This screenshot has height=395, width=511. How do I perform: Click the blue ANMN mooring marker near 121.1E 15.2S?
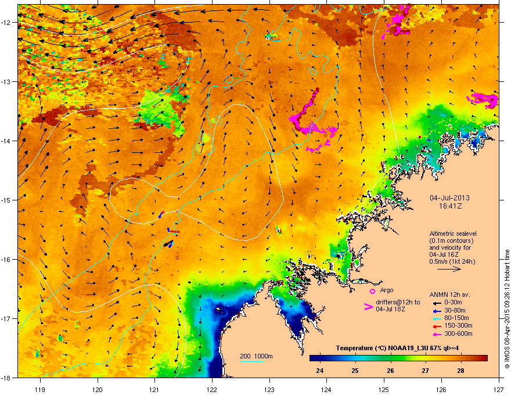pos(161,214)
